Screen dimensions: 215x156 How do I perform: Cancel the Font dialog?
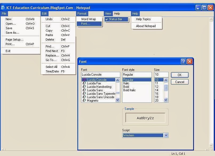180,82
